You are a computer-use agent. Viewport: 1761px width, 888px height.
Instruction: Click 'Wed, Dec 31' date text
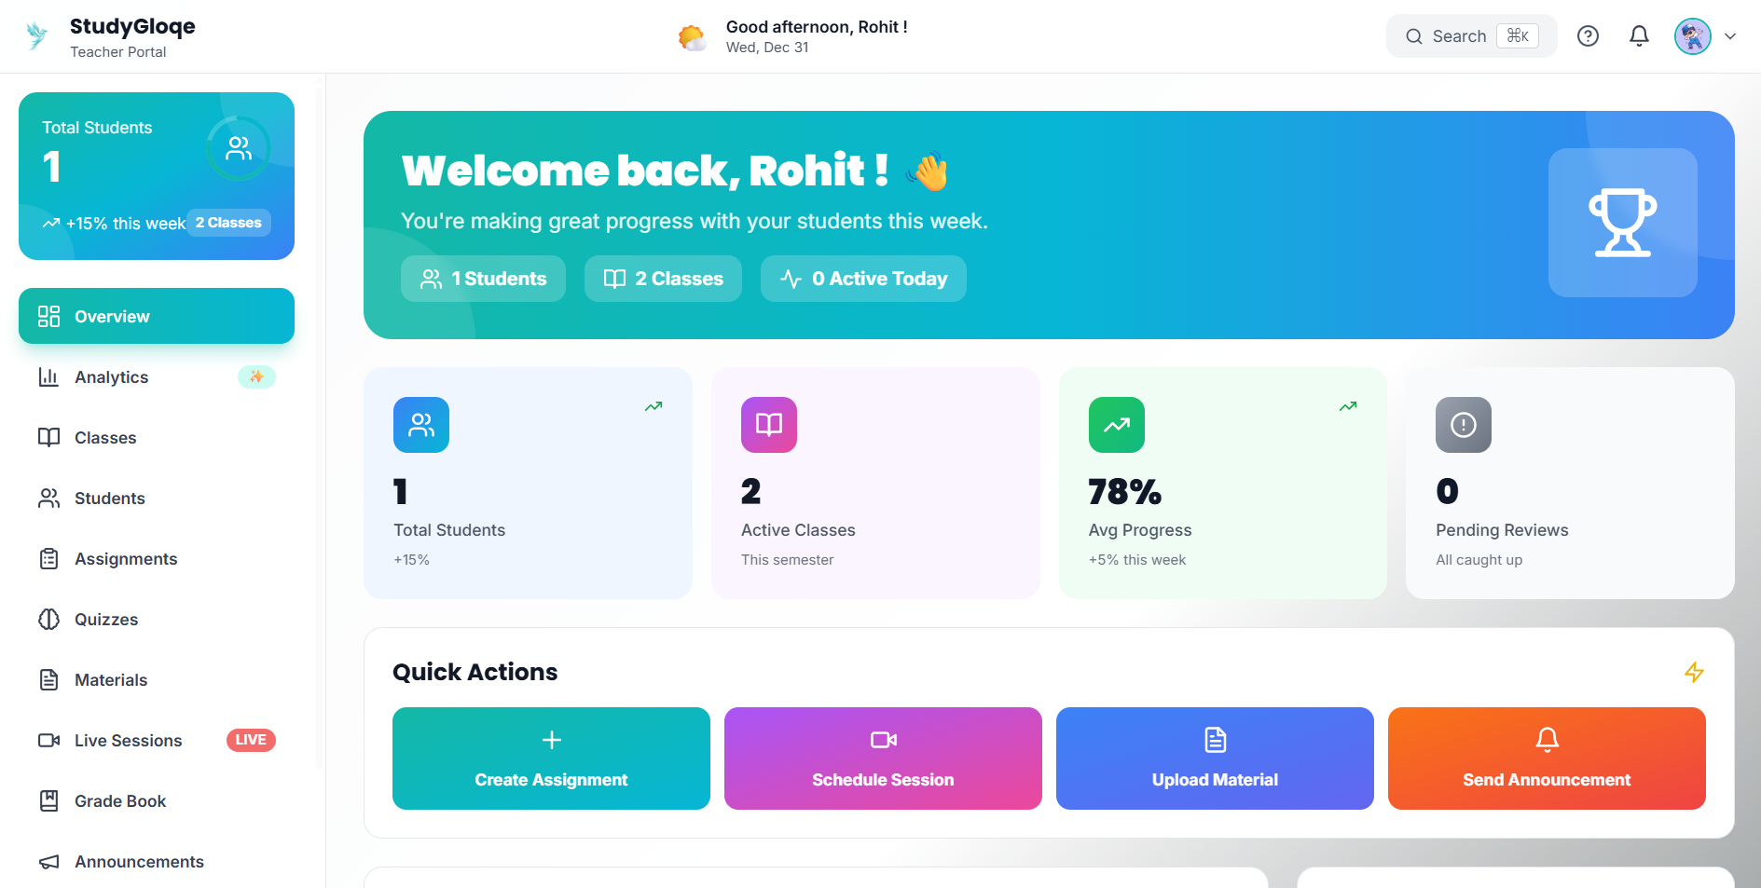click(x=767, y=48)
